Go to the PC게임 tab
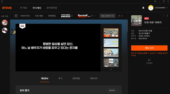The height and width of the screenshot is (94, 170). [x=24, y=8]
